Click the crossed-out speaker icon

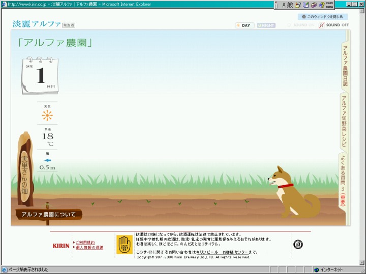click(x=322, y=25)
